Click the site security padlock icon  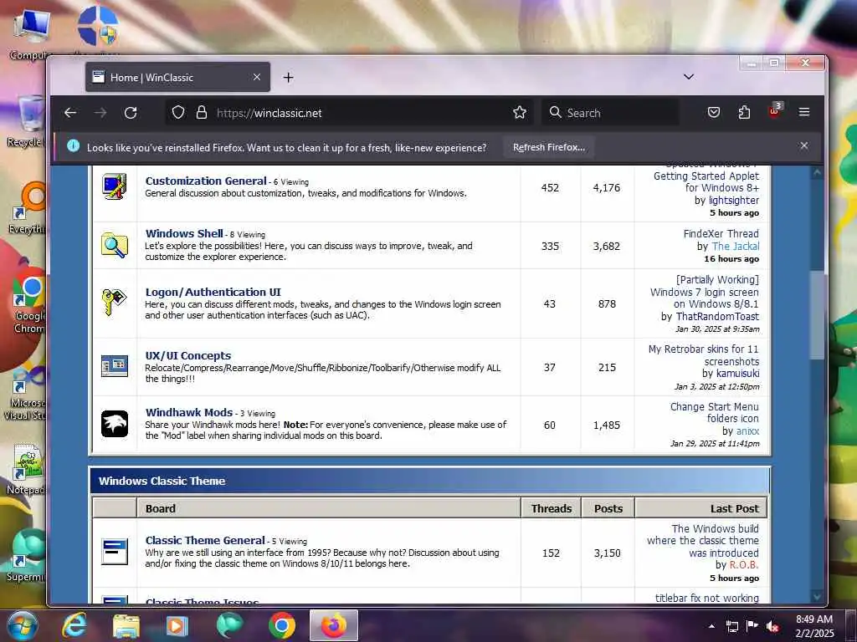pos(202,113)
